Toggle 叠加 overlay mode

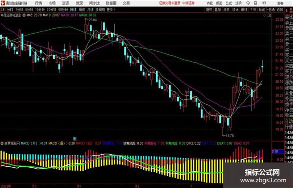click(x=218, y=10)
